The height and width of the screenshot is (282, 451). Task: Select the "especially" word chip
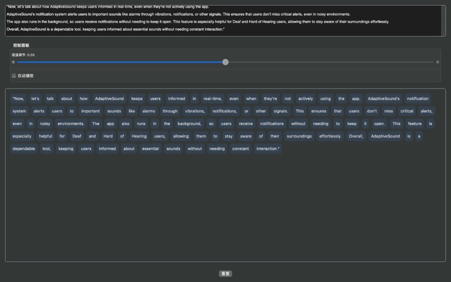[x=22, y=136]
